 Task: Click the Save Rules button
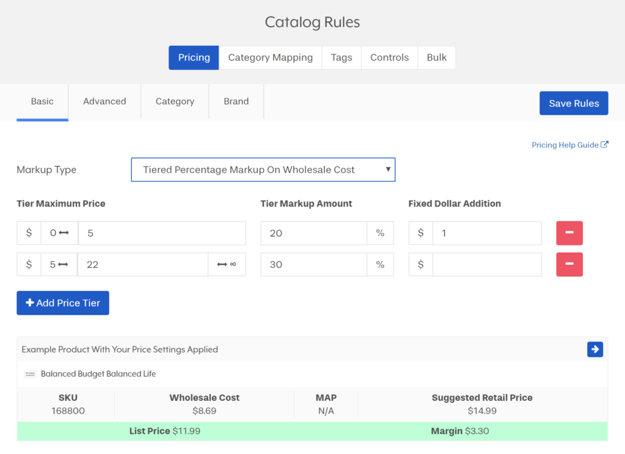574,103
